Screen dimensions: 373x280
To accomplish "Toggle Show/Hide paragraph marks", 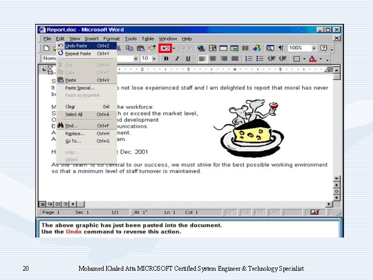I will pyautogui.click(x=281, y=48).
